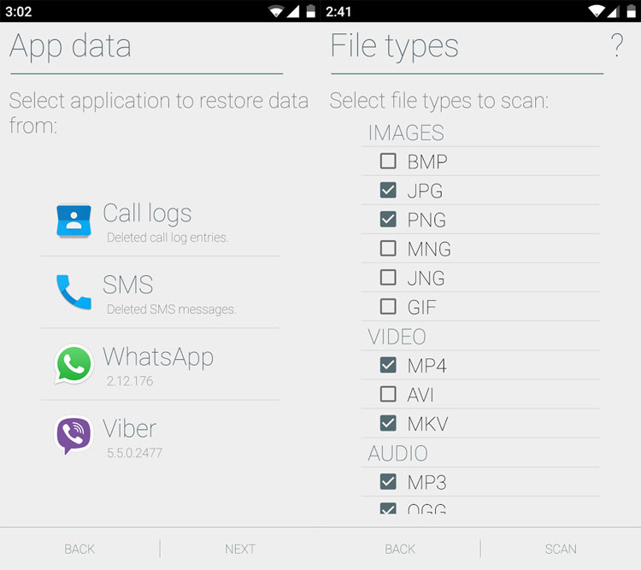
Task: Choose WhatsApp 2.12.176 list entry
Action: pyautogui.click(x=161, y=364)
